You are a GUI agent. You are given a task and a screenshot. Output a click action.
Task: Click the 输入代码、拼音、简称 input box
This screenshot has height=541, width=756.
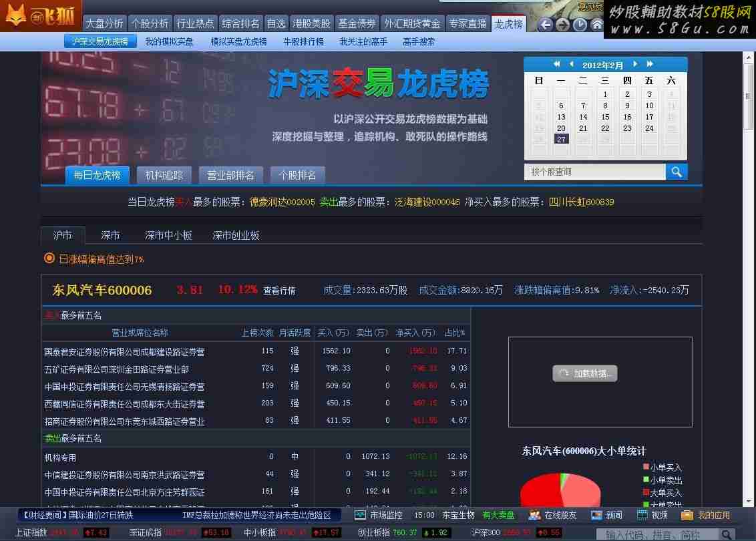(658, 534)
